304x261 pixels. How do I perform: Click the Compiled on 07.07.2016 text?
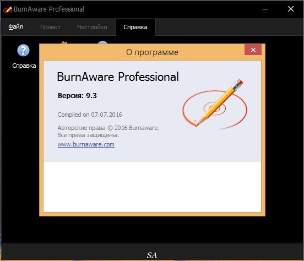90,115
